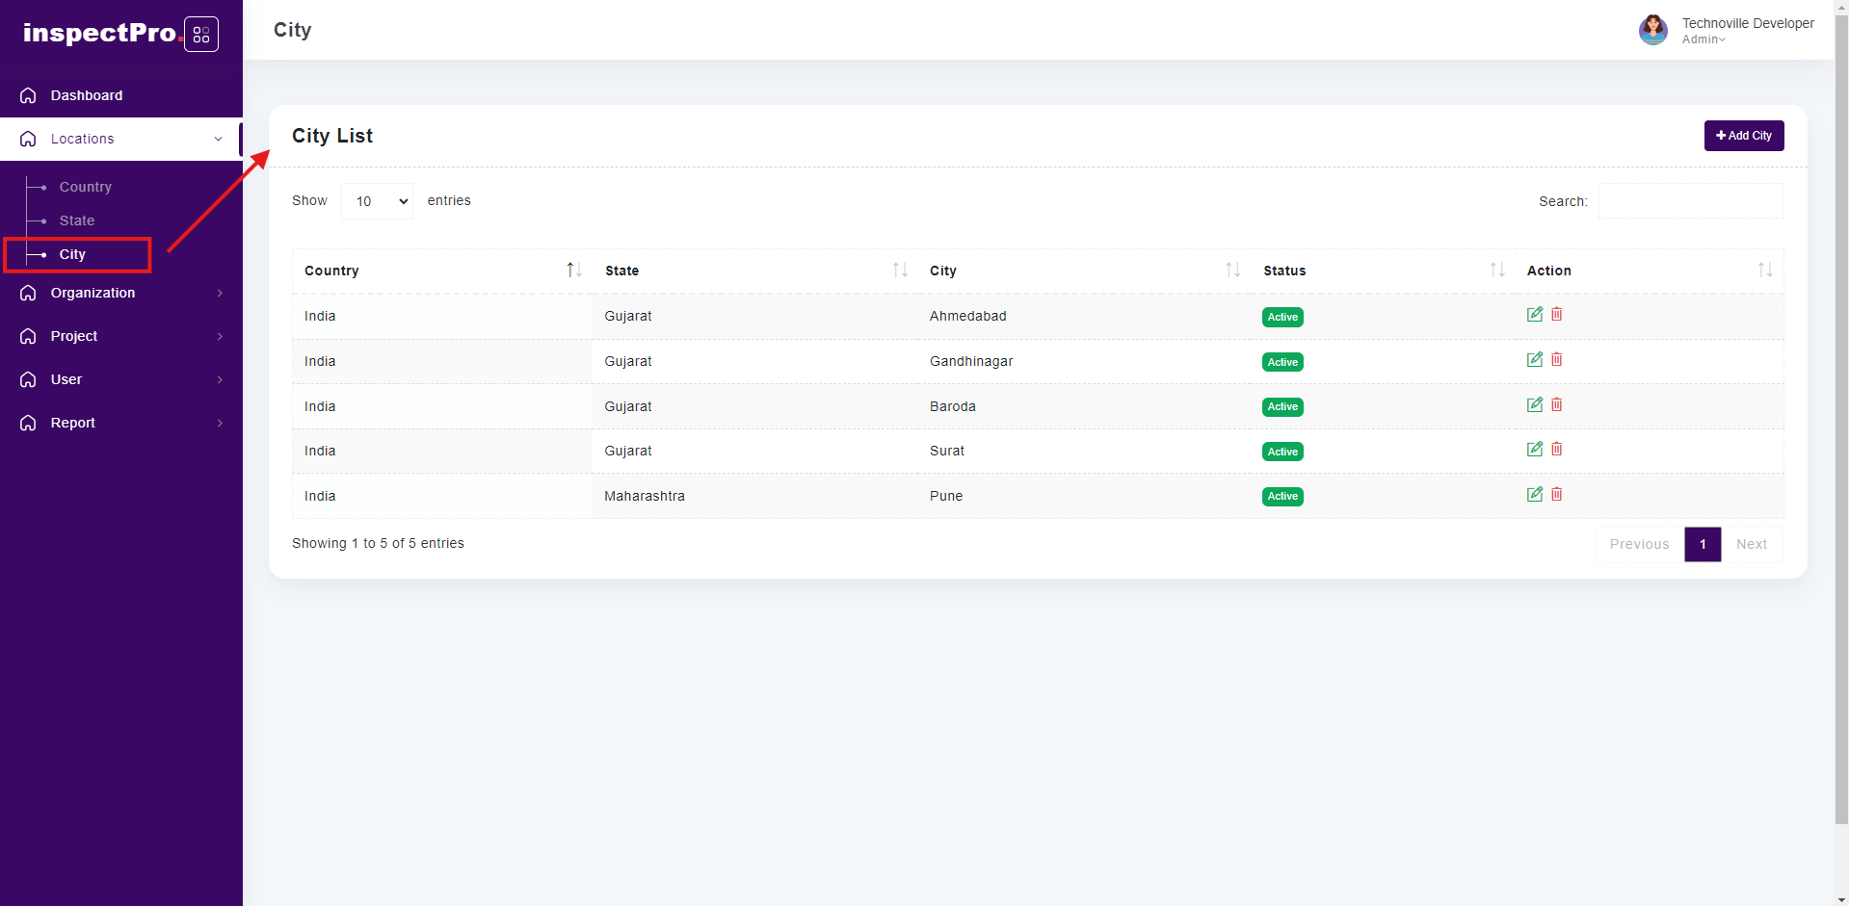Click the user profile avatar

pos(1652,30)
